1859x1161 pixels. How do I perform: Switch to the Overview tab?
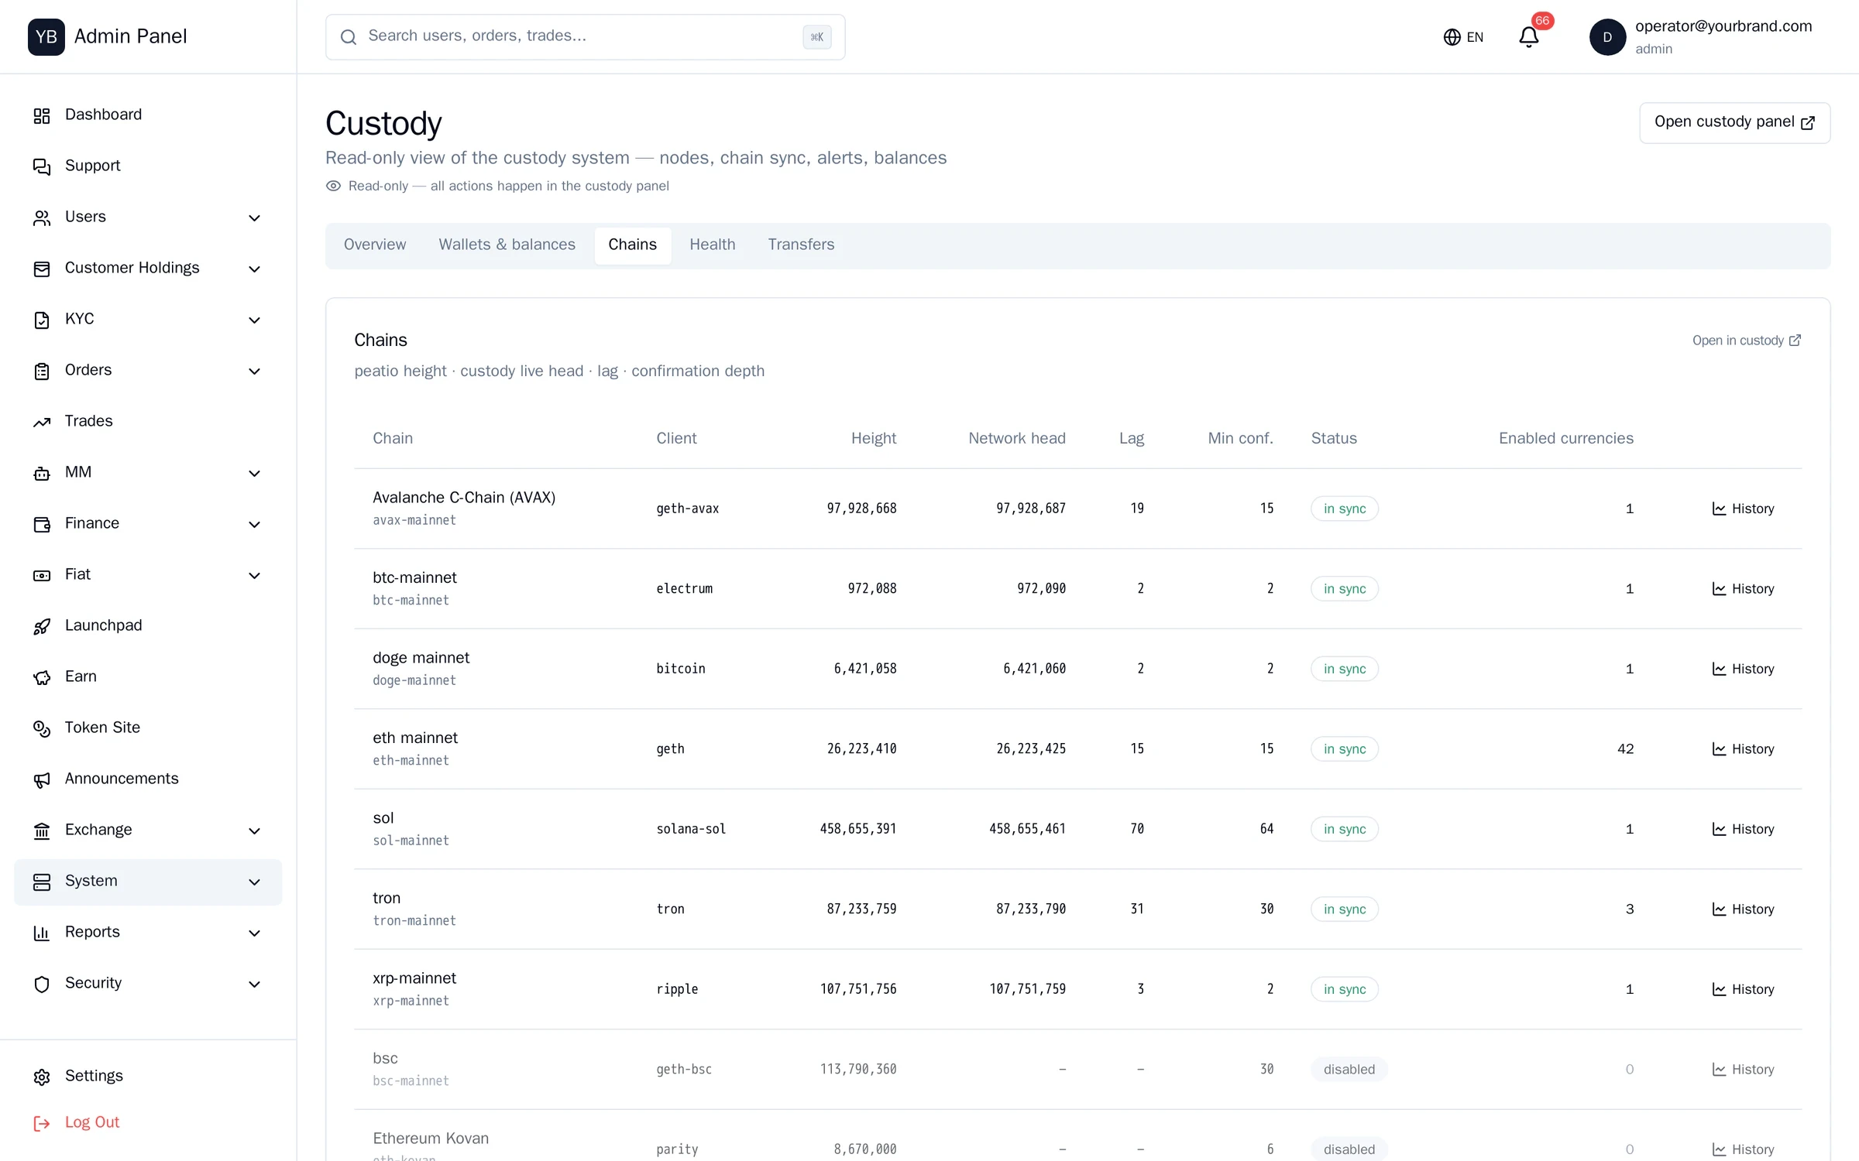pos(375,245)
